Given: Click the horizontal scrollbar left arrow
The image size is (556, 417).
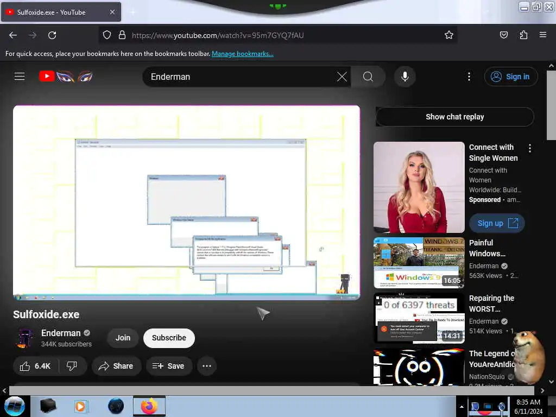Looking at the screenshot, I should pyautogui.click(x=4, y=390).
